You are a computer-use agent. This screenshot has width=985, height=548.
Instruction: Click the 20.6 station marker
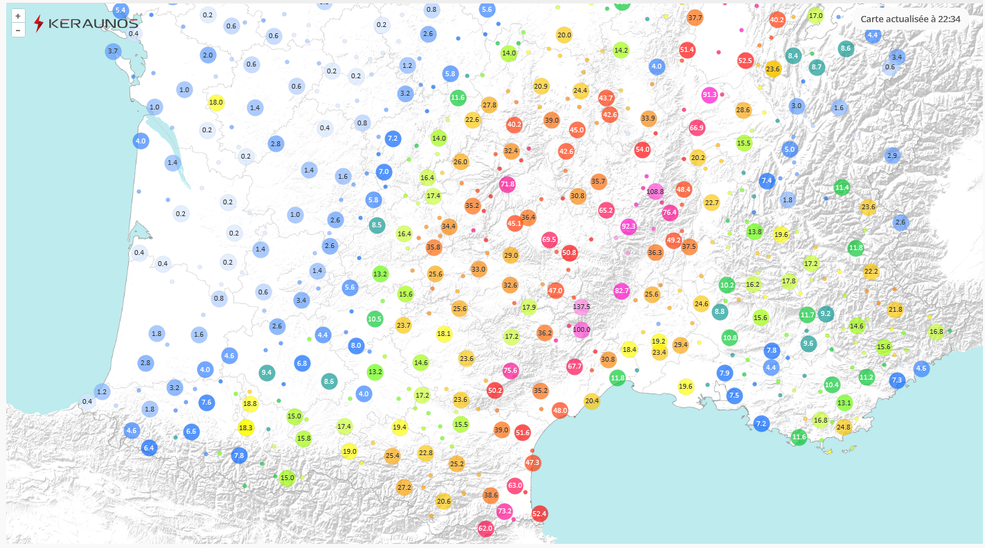(444, 501)
